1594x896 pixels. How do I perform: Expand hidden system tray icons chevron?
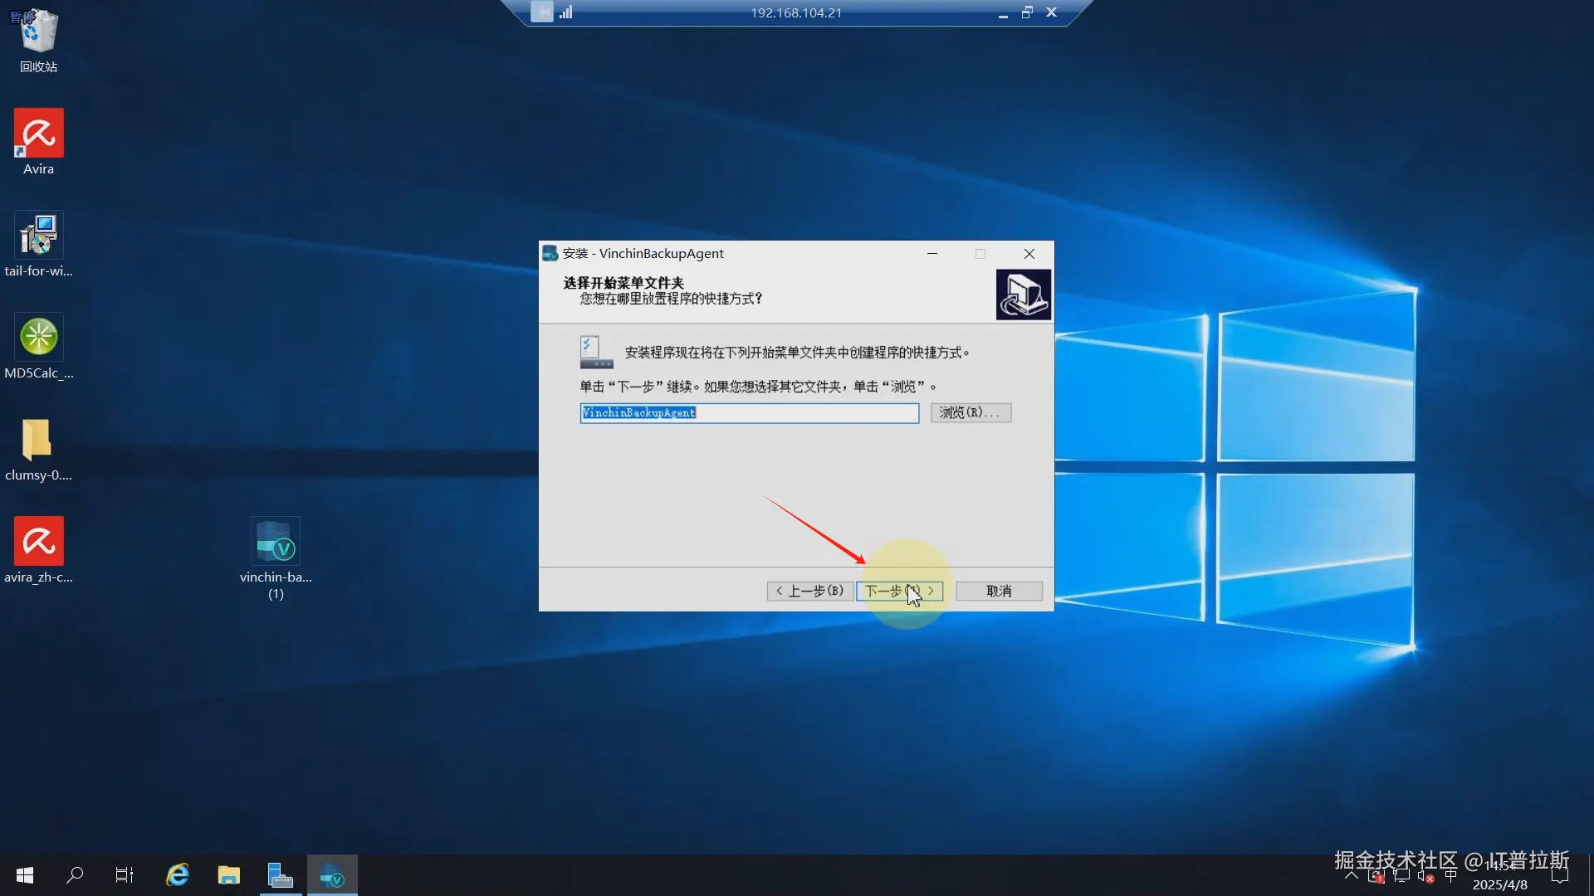(1352, 876)
